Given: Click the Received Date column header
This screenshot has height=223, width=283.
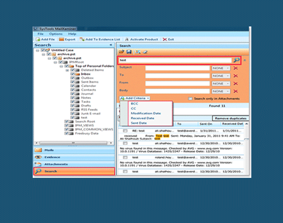Looking at the screenshot, I should (233, 124).
